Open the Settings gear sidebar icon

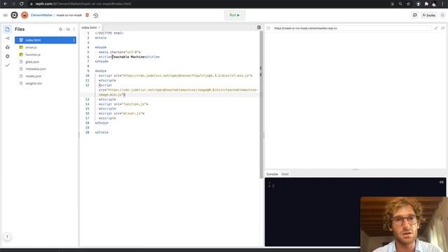(x=8, y=56)
